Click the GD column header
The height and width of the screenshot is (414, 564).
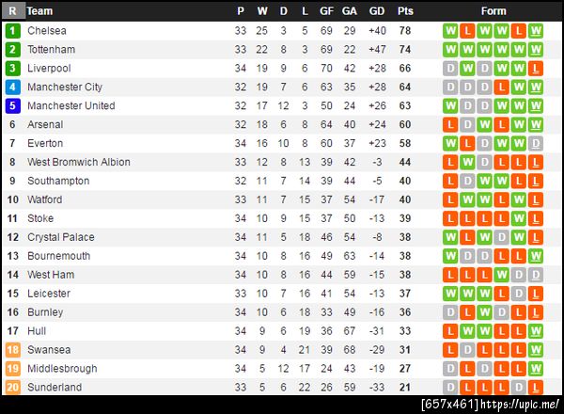[x=377, y=11]
